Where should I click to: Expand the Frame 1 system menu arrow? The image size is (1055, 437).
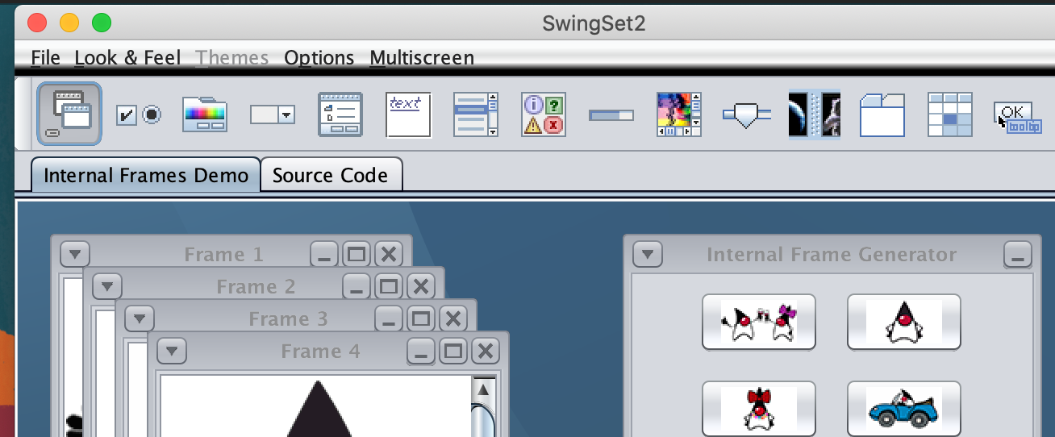coord(75,255)
